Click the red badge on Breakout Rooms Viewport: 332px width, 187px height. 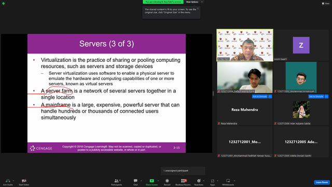(186, 180)
